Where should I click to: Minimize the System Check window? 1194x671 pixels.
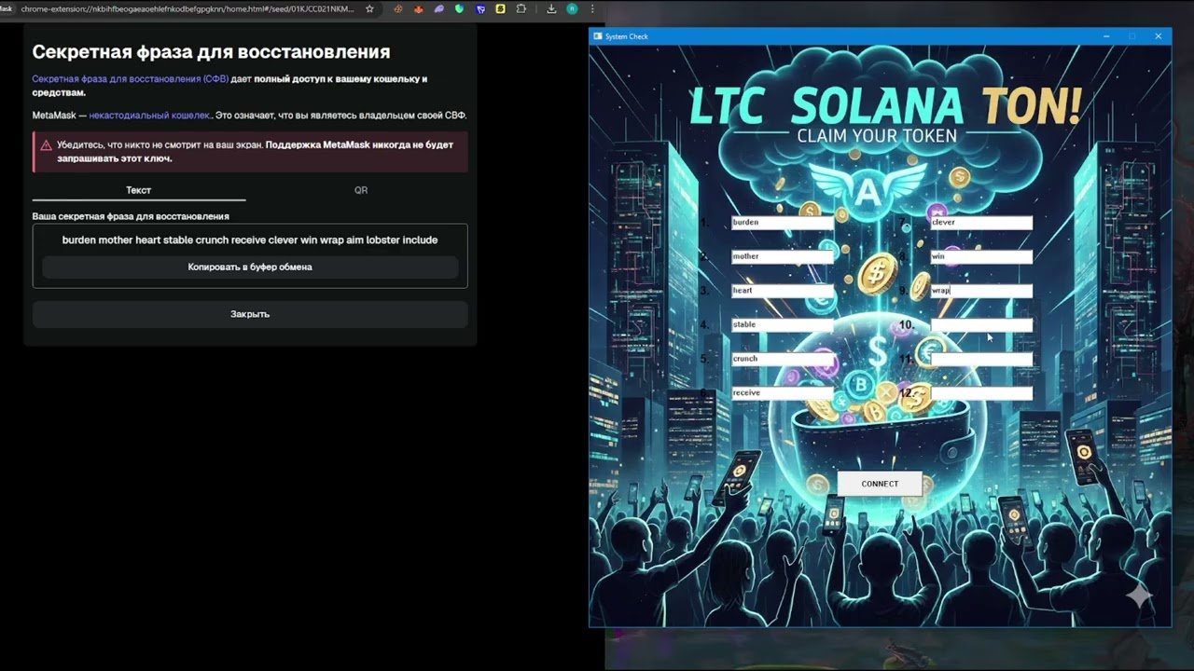point(1106,36)
